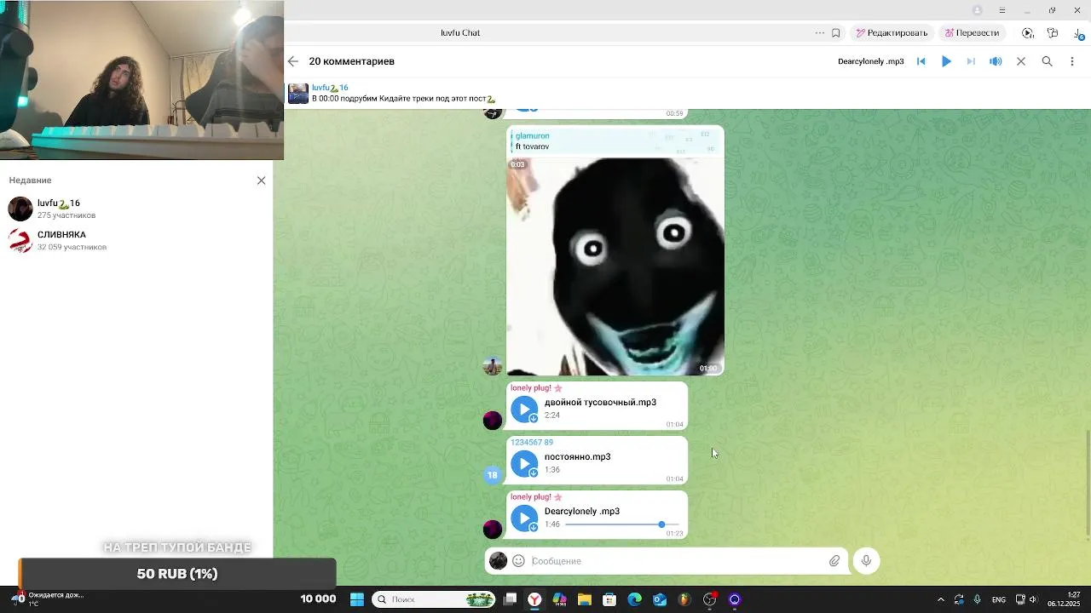This screenshot has height=613, width=1091.
Task: Open the luvfu 16 chat with 275 участников
Action: pos(136,209)
